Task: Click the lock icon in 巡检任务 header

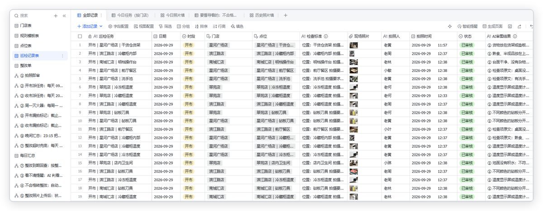Action: tap(90, 36)
